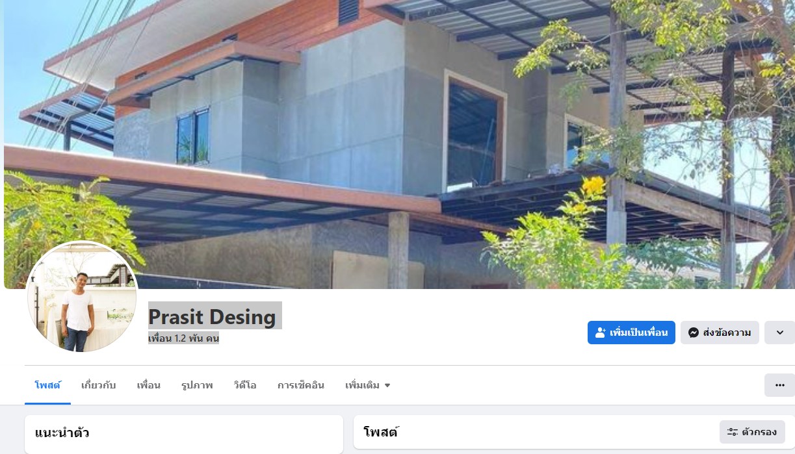Screen dimensions: 795x454
Task: Select the การเช็คอิน tab
Action: tap(301, 385)
